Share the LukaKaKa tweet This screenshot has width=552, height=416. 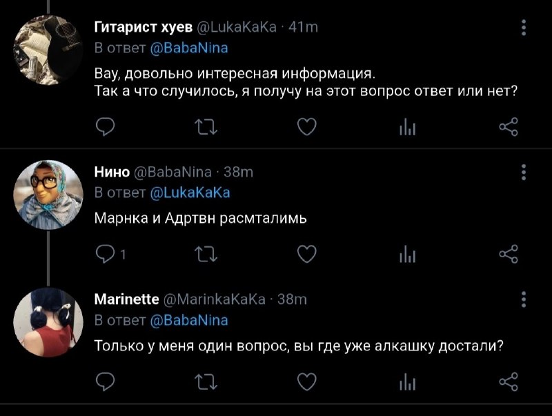tap(509, 127)
